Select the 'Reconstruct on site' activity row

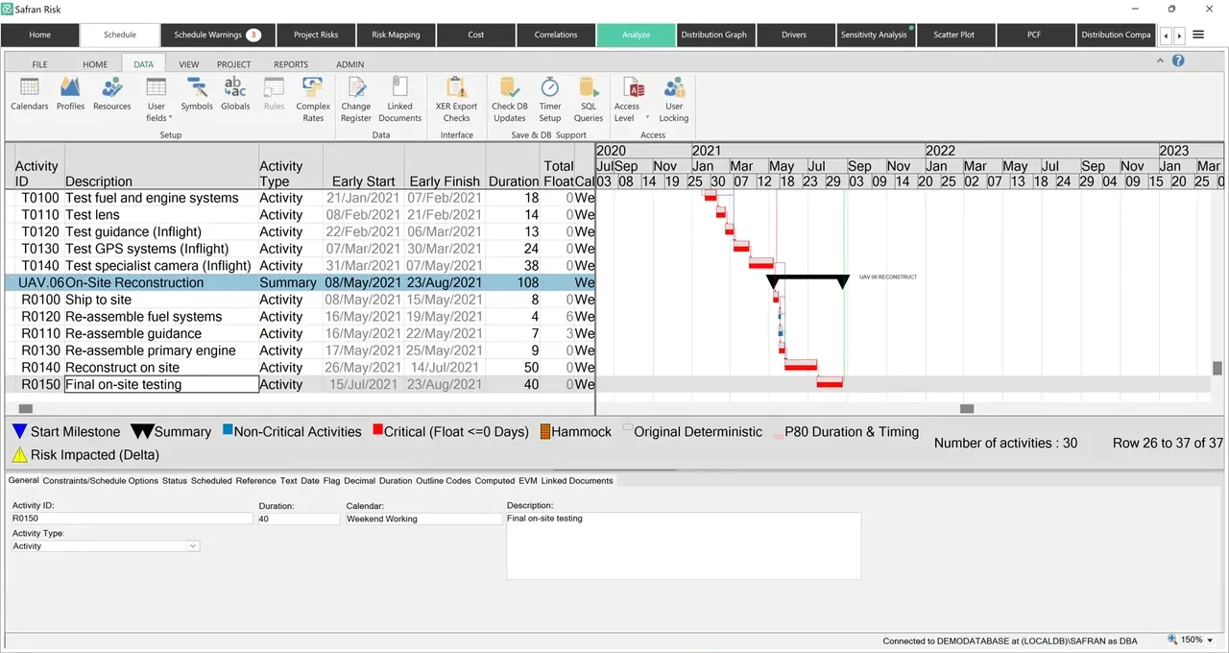point(300,368)
